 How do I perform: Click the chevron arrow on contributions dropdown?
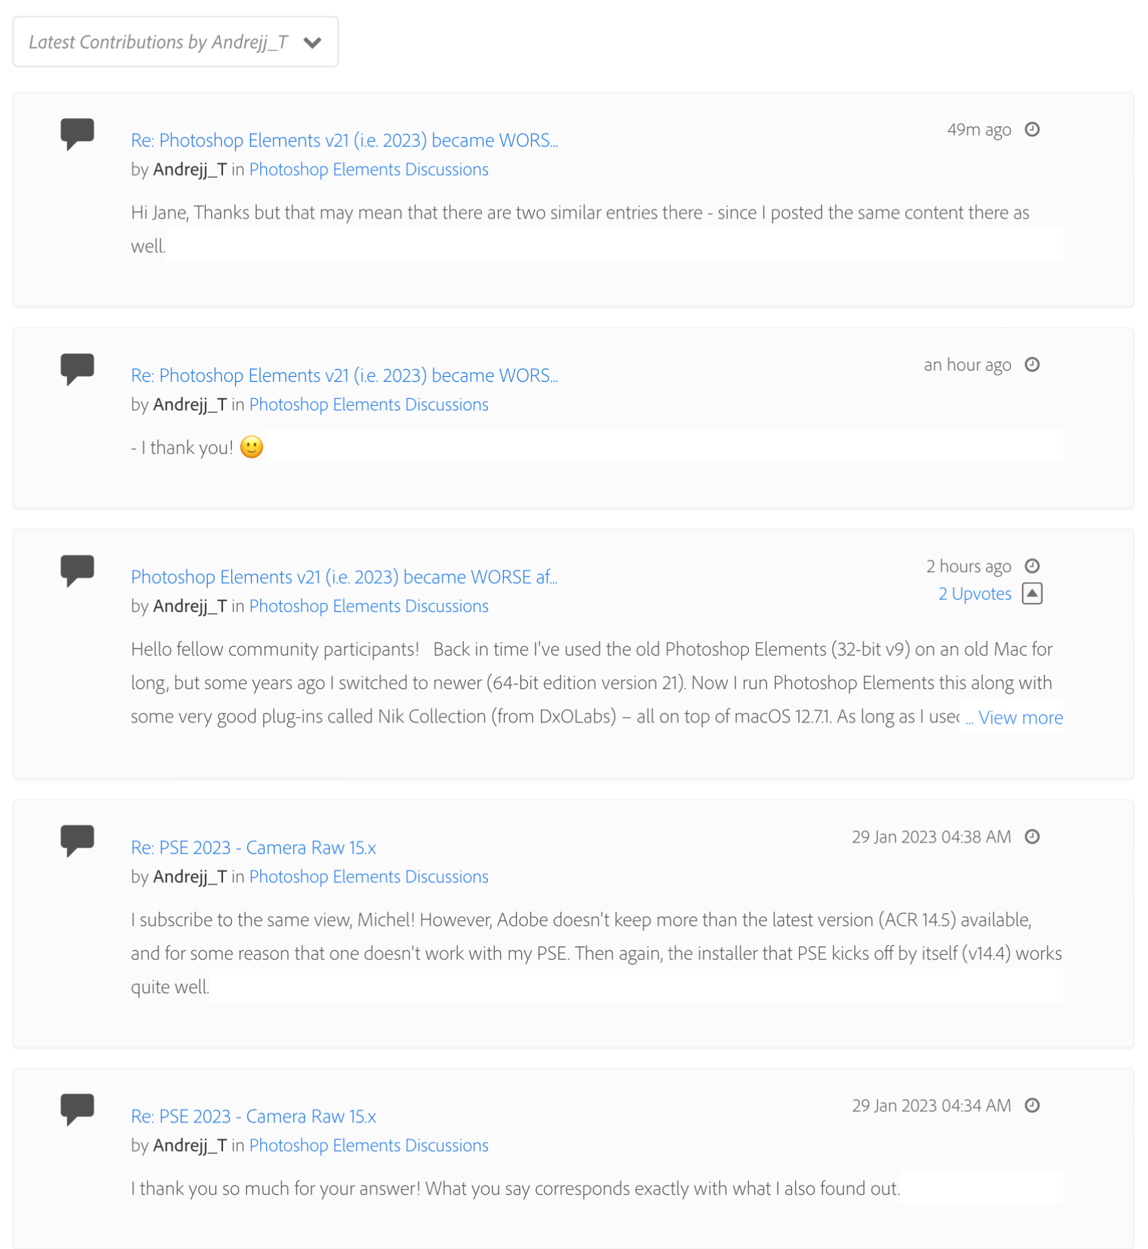tap(312, 43)
